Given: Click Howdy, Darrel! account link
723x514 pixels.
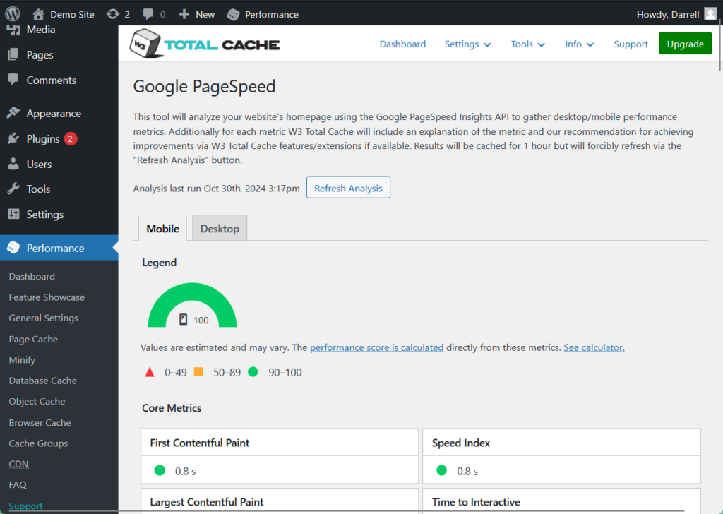Looking at the screenshot, I should (668, 14).
